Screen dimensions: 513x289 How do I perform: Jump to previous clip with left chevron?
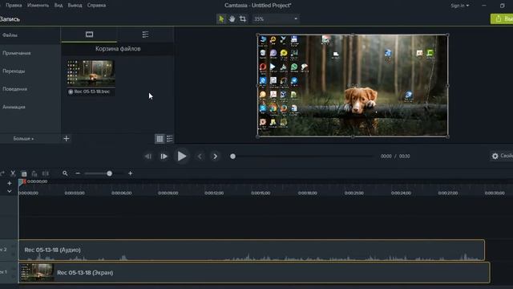(200, 157)
